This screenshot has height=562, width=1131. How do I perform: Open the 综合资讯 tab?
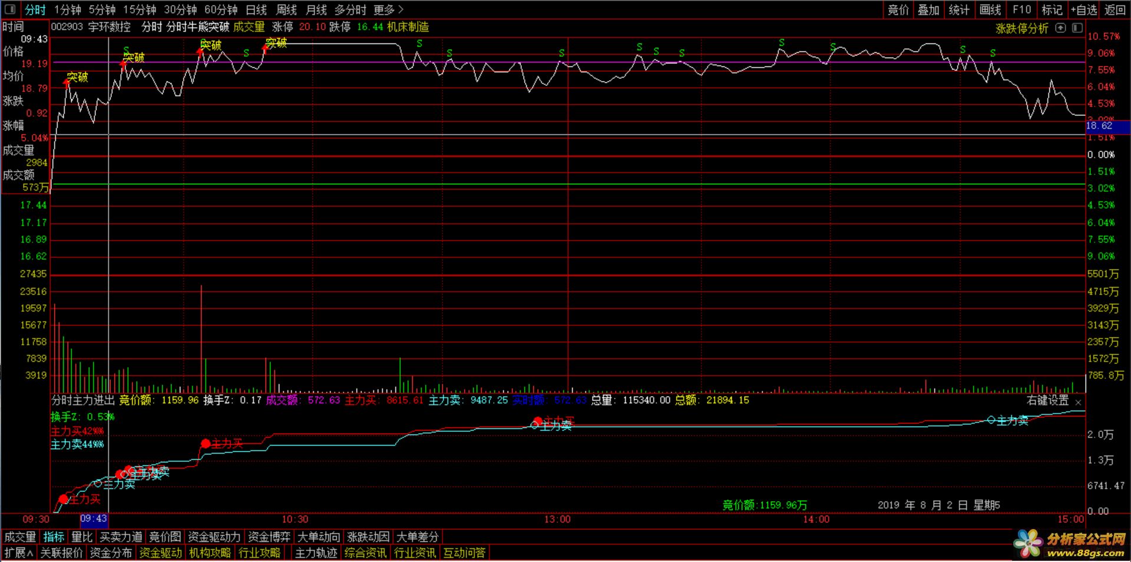click(365, 553)
